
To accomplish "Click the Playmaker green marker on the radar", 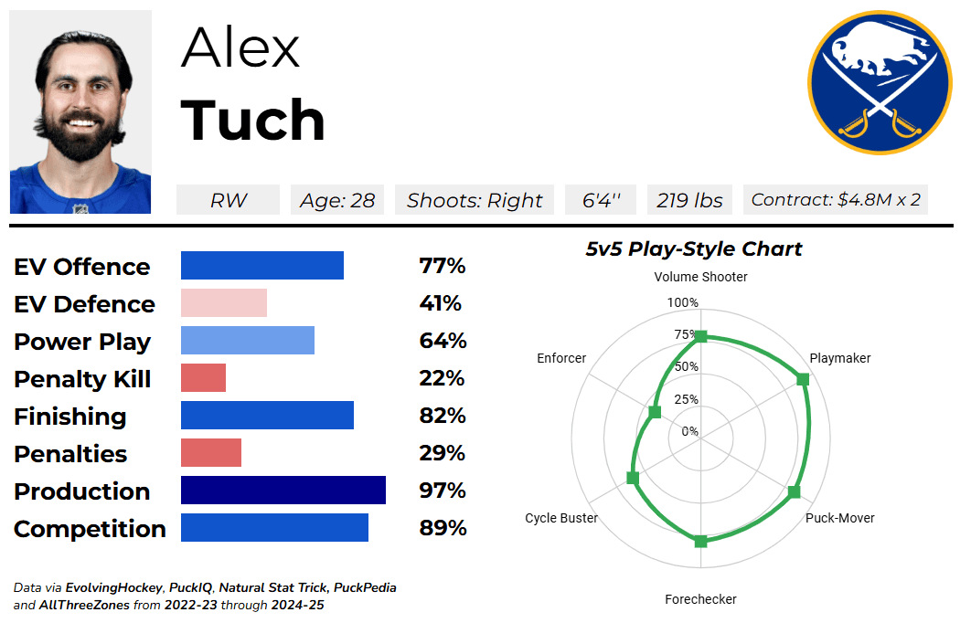I will tap(803, 379).
